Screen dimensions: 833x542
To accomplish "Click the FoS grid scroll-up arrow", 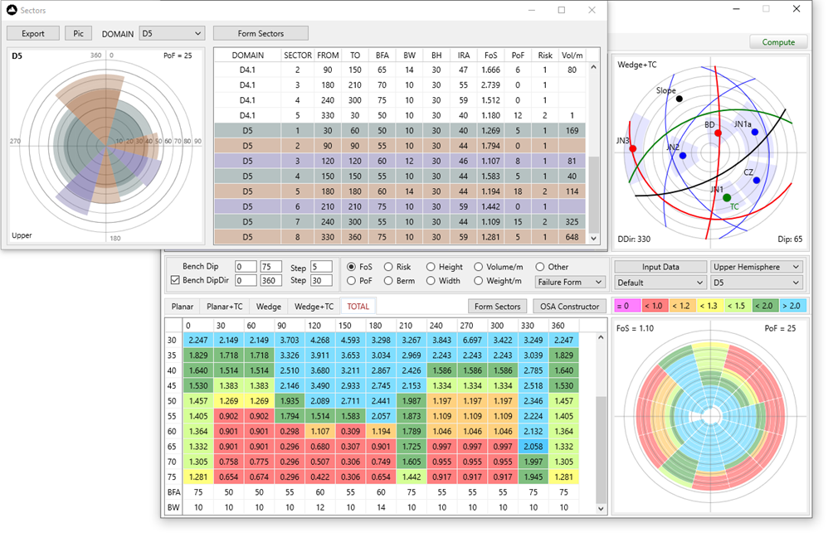I will tap(601, 337).
